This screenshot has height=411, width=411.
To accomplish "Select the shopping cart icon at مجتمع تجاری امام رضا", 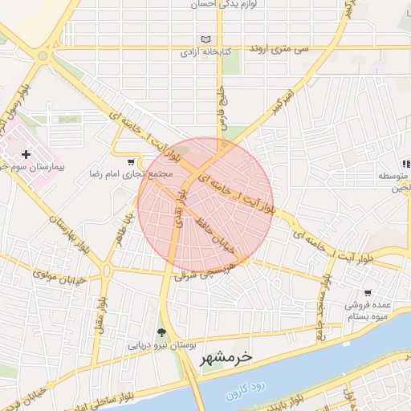I will (131, 162).
